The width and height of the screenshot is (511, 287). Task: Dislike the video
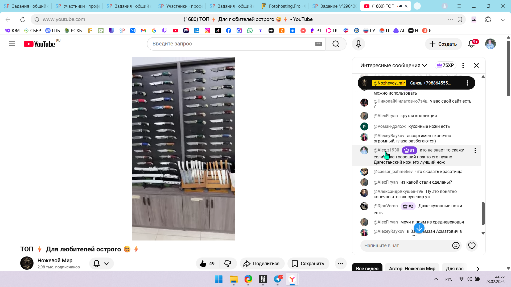click(228, 264)
